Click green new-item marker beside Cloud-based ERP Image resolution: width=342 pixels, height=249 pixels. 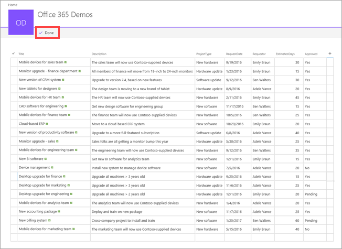(x=47, y=124)
